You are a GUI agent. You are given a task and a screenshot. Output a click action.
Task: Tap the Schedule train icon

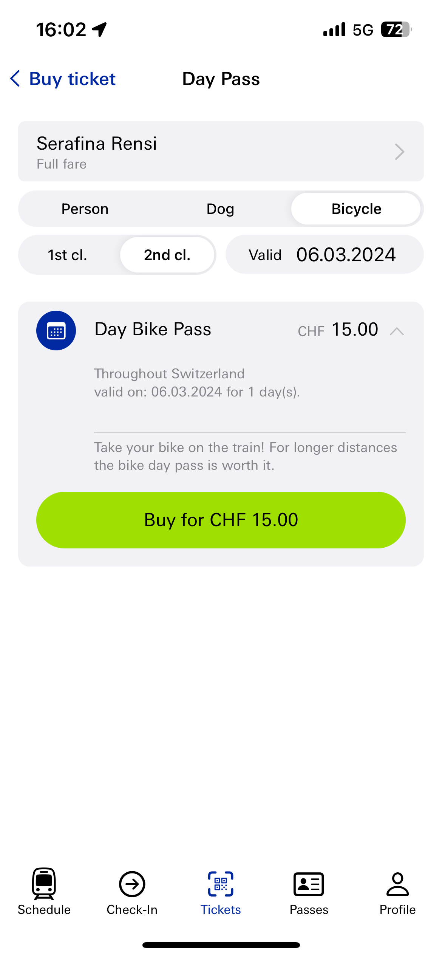(44, 884)
